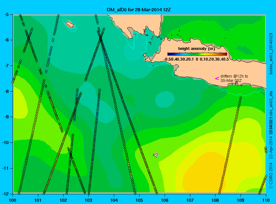The image size is (276, 204).
Task: Click longitude axis label 104
Action: coord(114,200)
